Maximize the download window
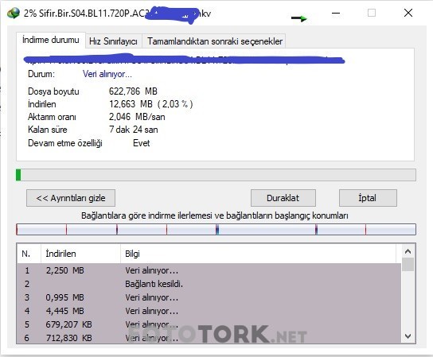Image resolution: width=433 pixels, height=357 pixels. pyautogui.click(x=372, y=13)
